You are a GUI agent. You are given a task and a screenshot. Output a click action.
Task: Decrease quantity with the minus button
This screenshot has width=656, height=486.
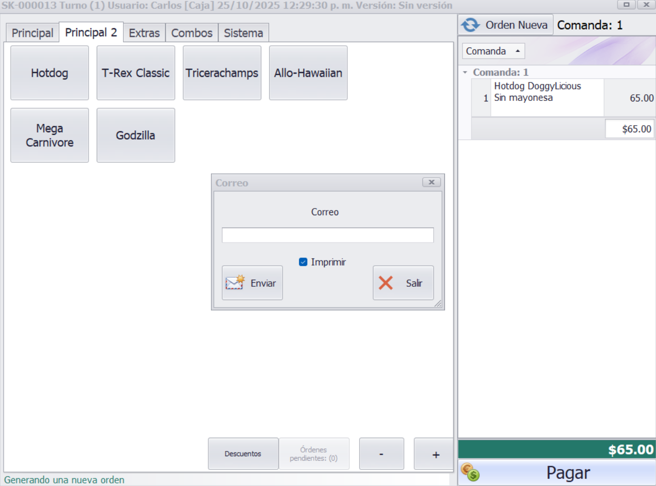381,454
